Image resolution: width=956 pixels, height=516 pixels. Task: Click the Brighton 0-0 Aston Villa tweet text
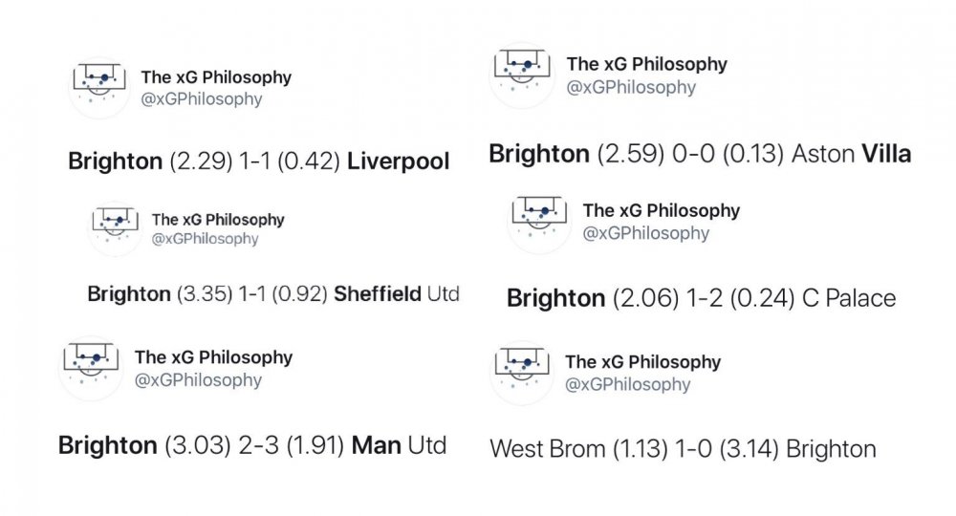click(x=700, y=154)
